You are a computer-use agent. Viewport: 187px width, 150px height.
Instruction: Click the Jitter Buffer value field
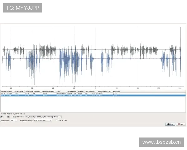point(12,120)
